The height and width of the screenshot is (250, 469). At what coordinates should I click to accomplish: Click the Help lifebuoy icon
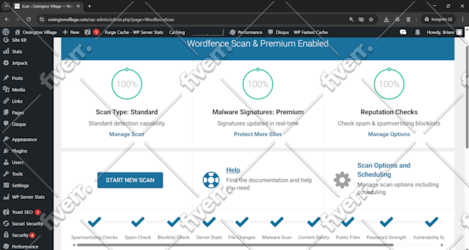[211, 180]
